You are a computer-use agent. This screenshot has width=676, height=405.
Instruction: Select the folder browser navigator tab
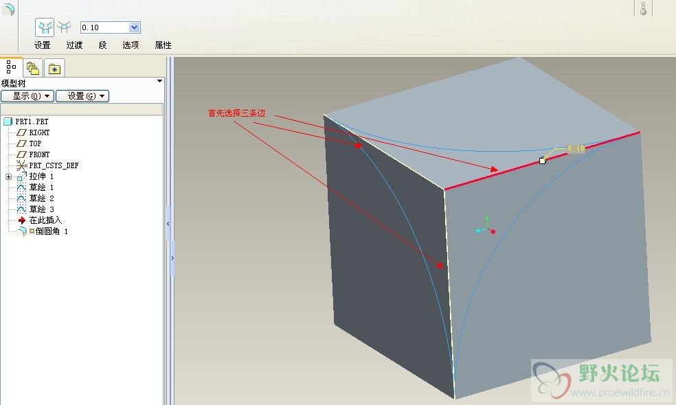point(33,68)
